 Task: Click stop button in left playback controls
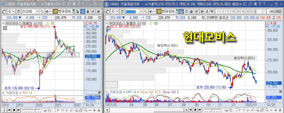(14, 110)
